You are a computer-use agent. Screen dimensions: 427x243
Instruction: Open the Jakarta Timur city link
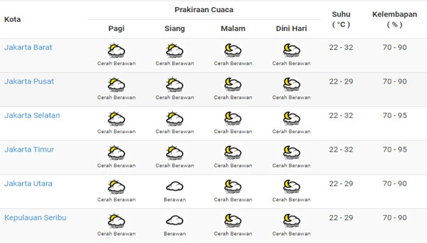tap(29, 150)
